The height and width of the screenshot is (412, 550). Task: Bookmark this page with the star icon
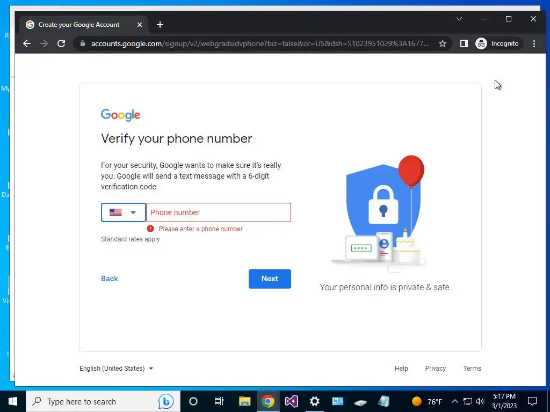443,43
